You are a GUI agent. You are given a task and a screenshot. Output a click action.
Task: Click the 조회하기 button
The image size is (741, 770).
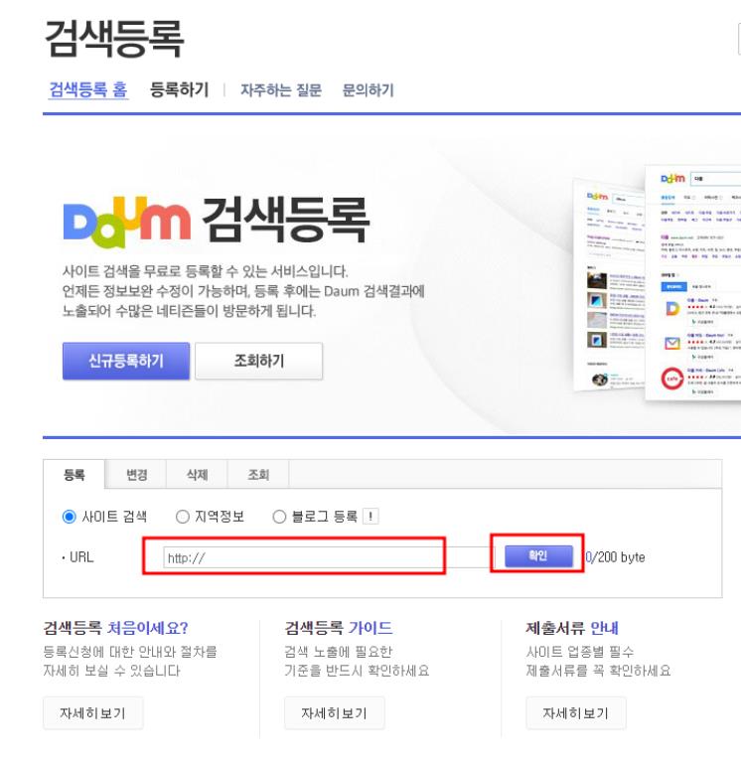point(259,361)
